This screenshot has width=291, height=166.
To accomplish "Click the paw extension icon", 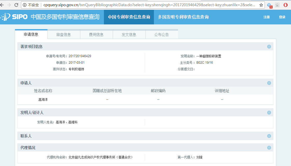I will click(x=278, y=5).
